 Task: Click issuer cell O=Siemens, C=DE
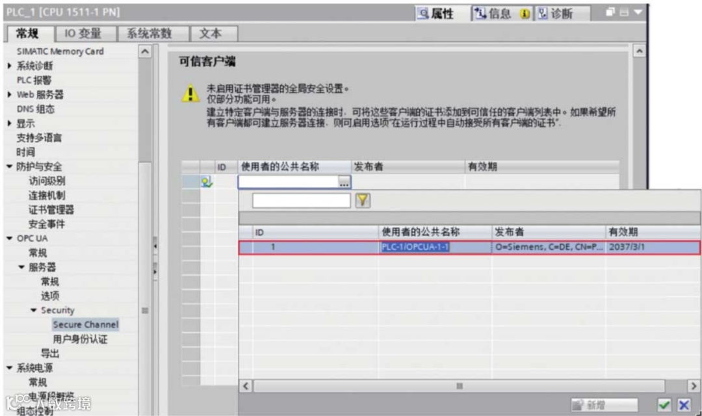click(x=549, y=247)
